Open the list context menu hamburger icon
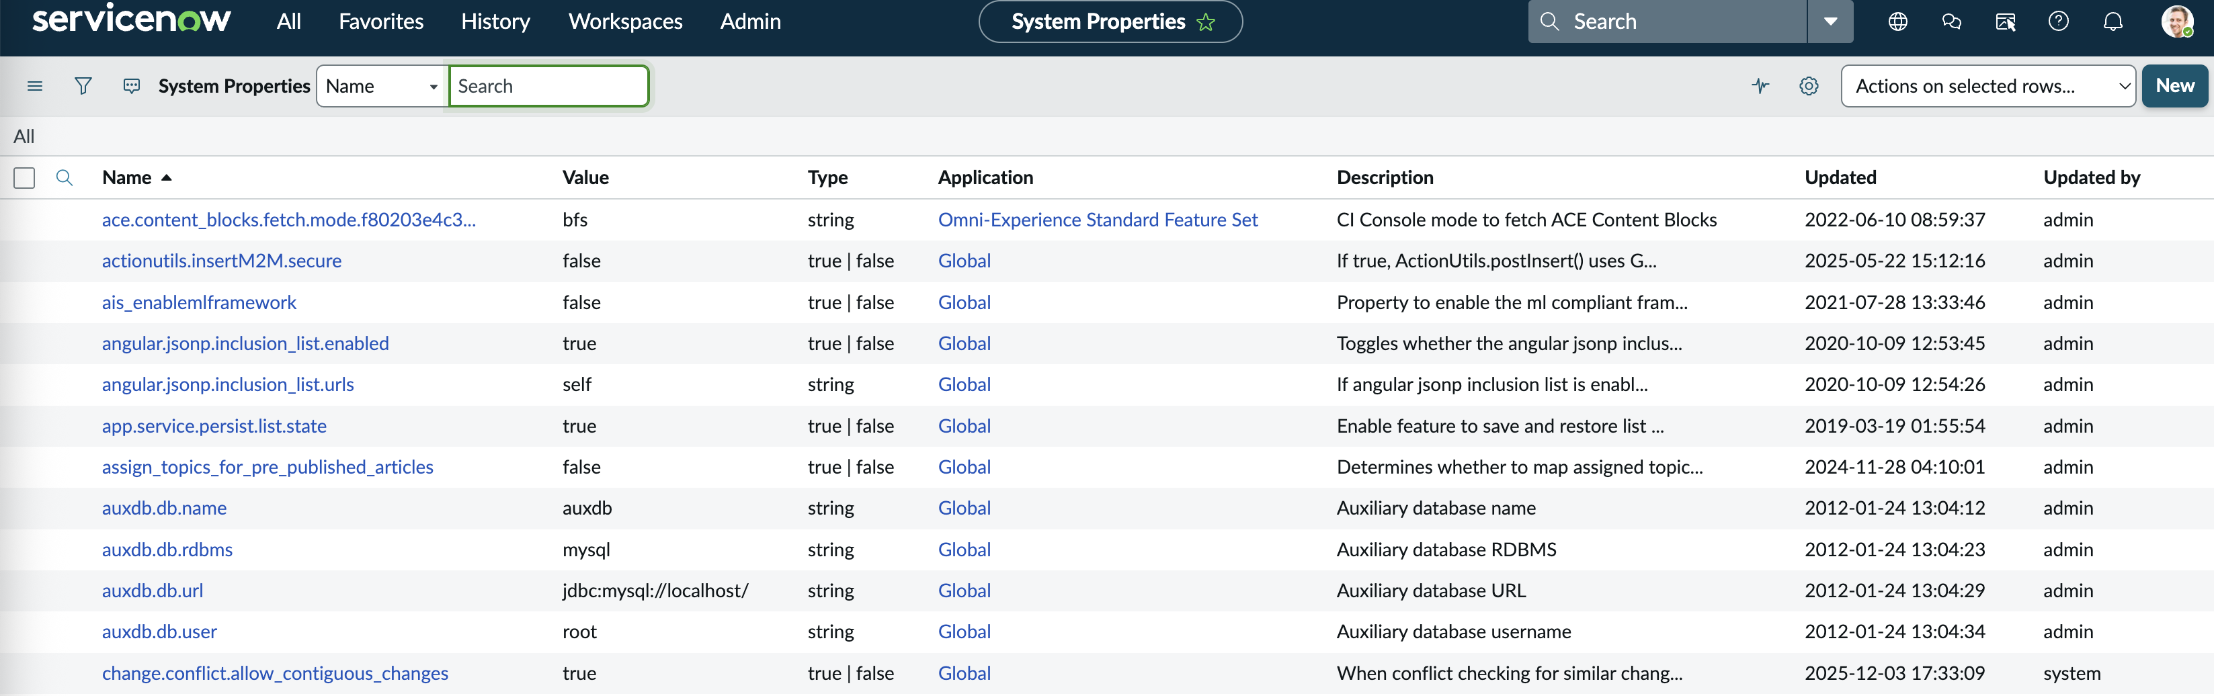Screen dimensions: 2214x696 [x=34, y=86]
